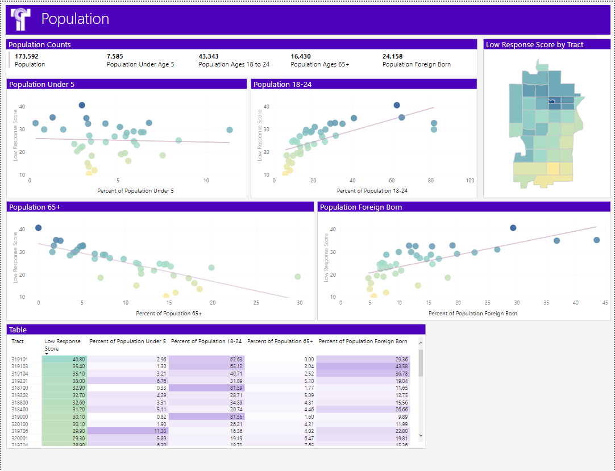Select tract 319101 row in the table
The height and width of the screenshot is (471, 615).
19,360
